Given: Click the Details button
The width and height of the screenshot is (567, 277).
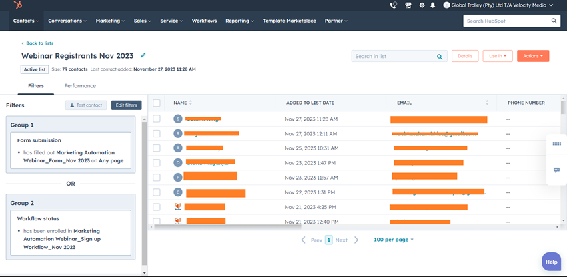Looking at the screenshot, I should point(465,56).
